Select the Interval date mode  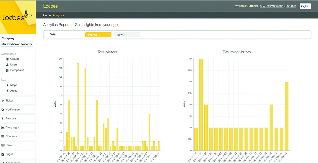click(98, 35)
